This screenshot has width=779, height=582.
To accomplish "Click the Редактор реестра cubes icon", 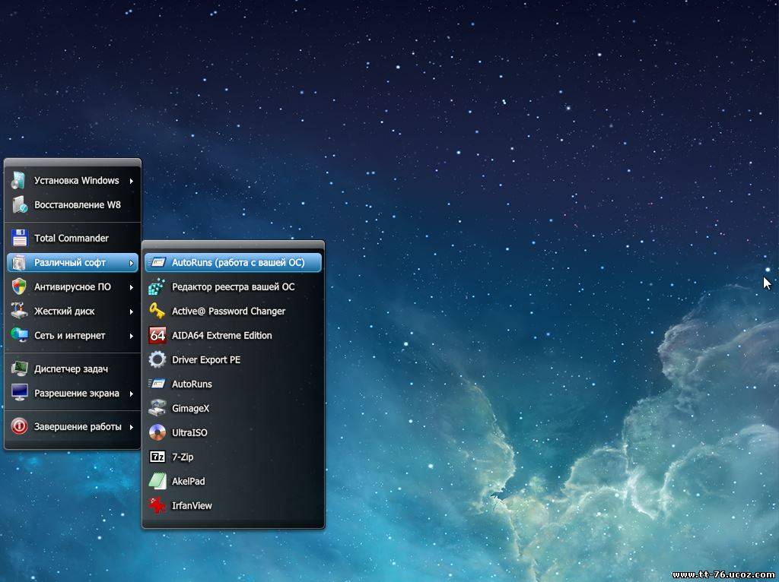I will click(x=157, y=286).
